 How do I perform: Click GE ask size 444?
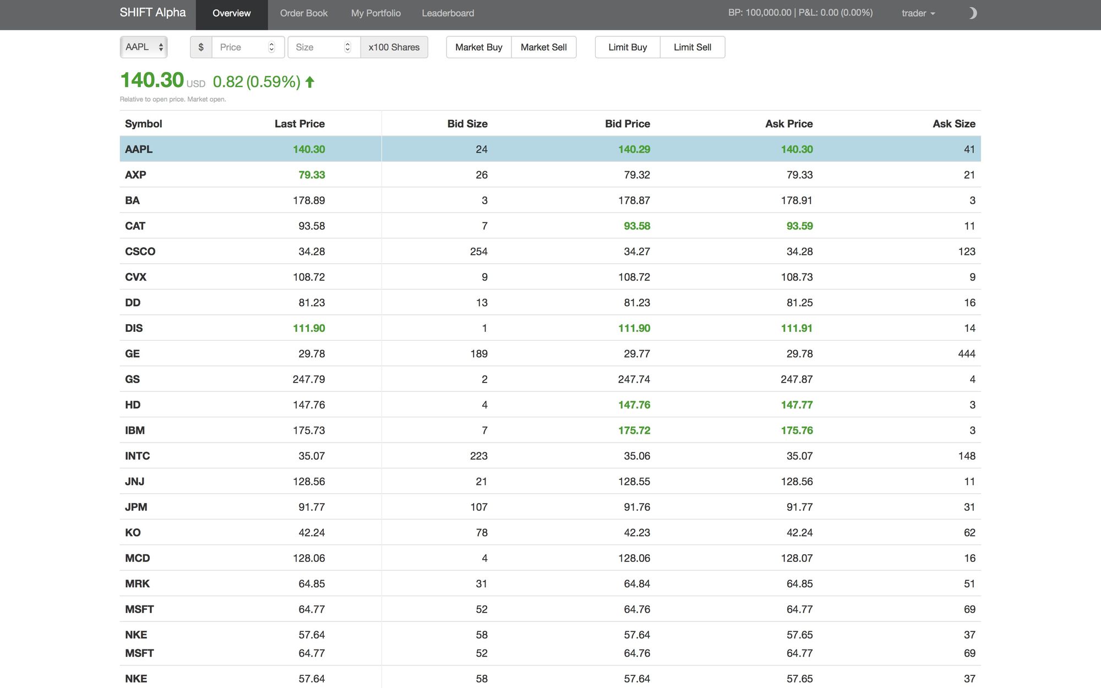pos(967,354)
